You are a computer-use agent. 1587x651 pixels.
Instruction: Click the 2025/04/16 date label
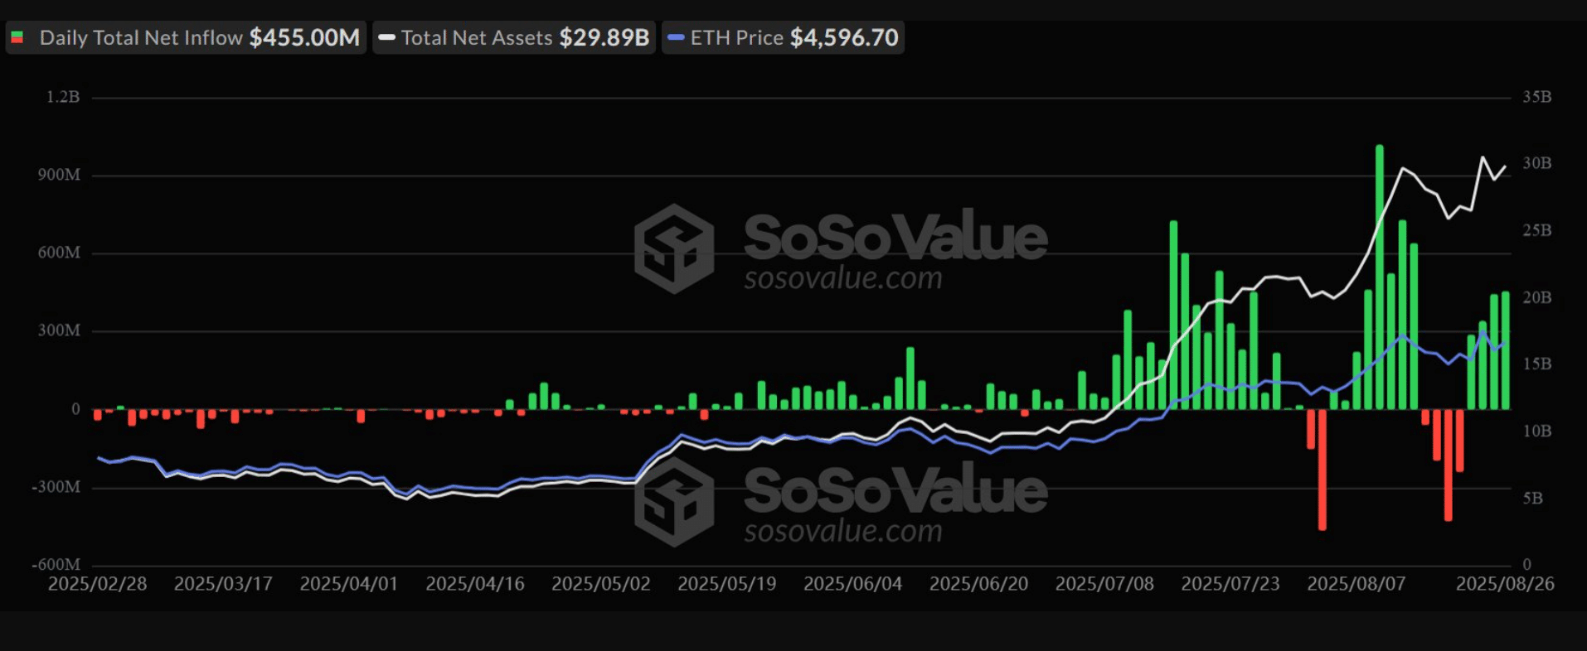tap(475, 584)
